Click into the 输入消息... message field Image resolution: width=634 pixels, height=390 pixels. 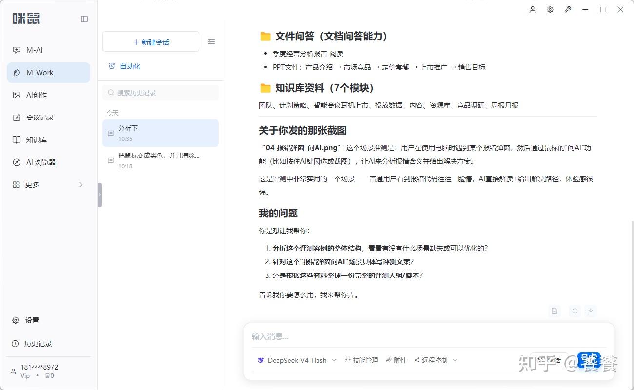pyautogui.click(x=429, y=337)
